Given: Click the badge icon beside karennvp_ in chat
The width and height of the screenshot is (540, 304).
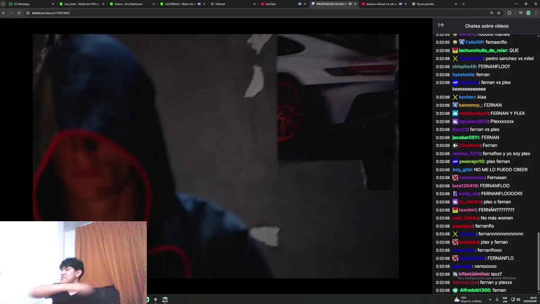Looking at the screenshot, I should [x=455, y=105].
